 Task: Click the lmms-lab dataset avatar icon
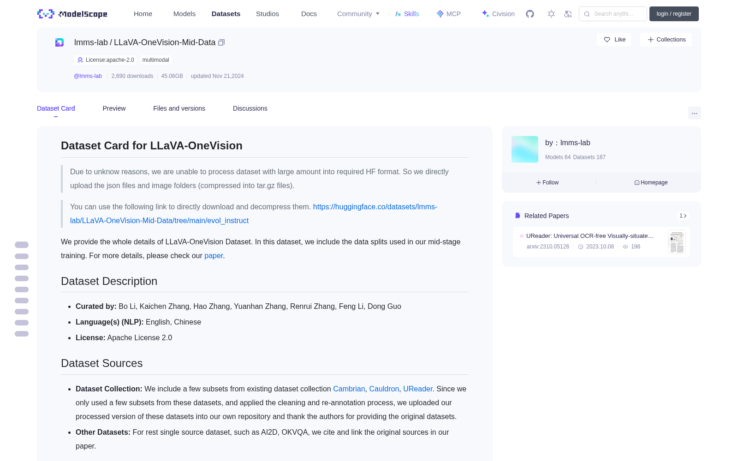pyautogui.click(x=60, y=42)
